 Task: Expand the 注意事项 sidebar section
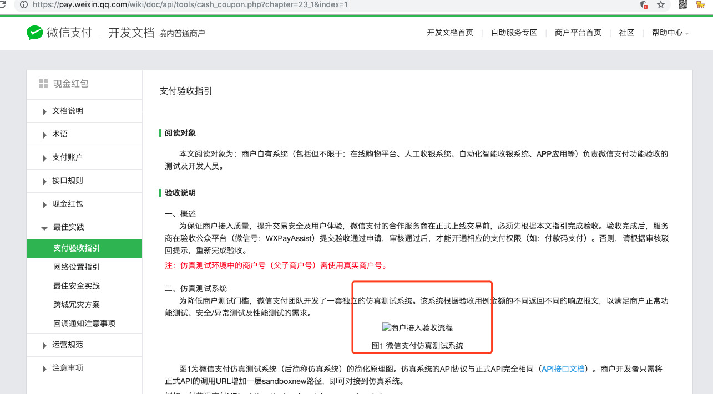(x=84, y=368)
